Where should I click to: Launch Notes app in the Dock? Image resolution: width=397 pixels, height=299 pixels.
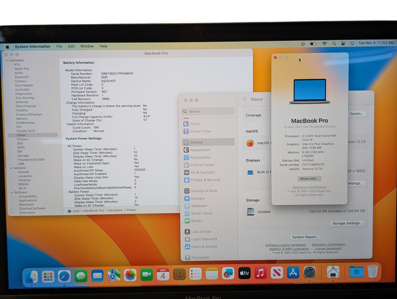[212, 274]
